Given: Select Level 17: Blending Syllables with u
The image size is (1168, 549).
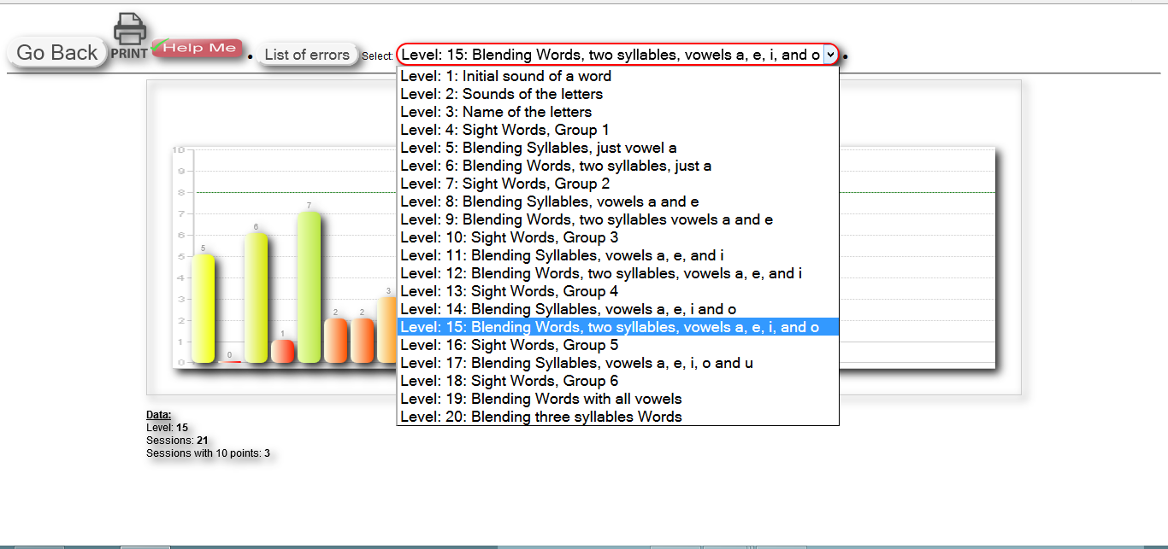Looking at the screenshot, I should (x=618, y=363).
